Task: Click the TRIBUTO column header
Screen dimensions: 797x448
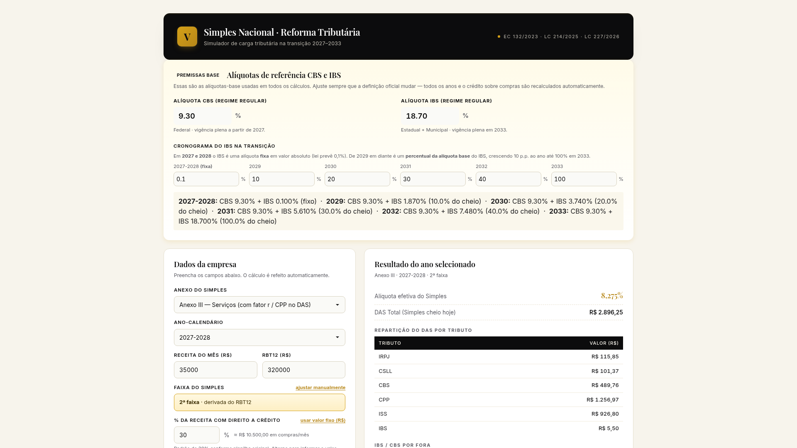Action: (390, 343)
